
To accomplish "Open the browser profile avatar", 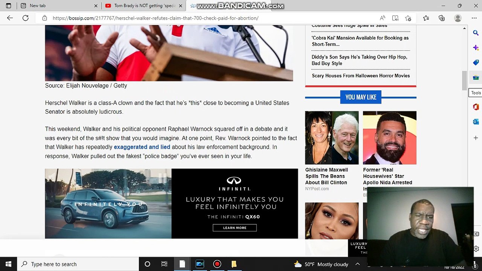I will click(x=458, y=18).
